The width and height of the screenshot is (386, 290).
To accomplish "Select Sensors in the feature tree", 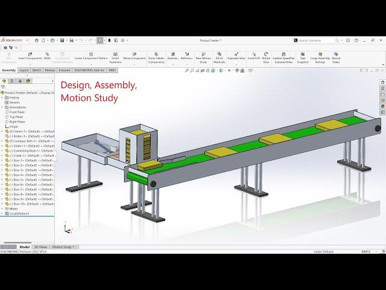I will [12, 102].
